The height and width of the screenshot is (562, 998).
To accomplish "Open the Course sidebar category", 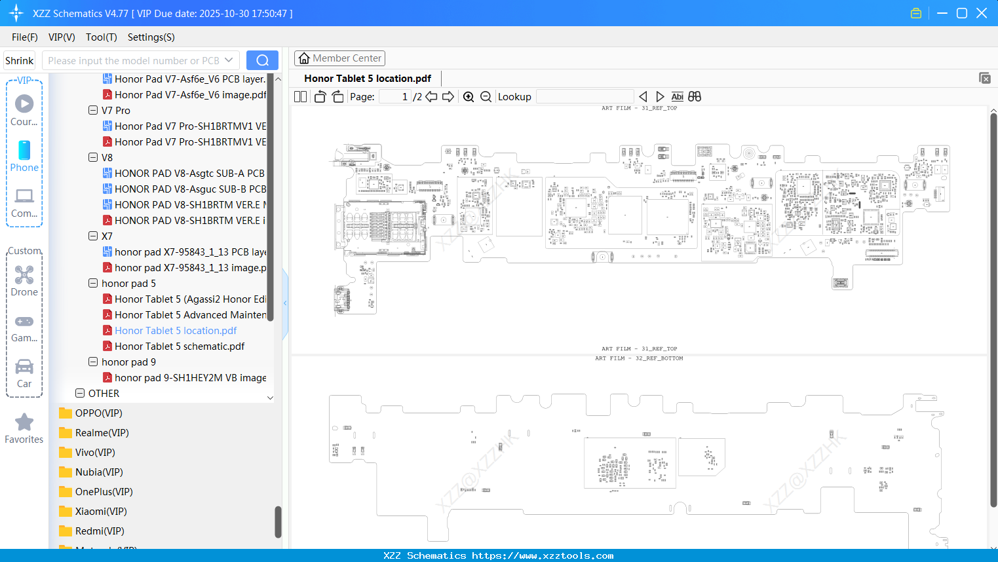I will point(24,111).
